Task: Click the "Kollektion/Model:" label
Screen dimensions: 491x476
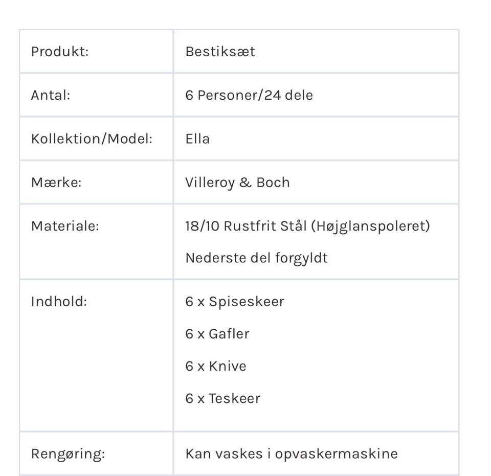Action: pyautogui.click(x=92, y=139)
